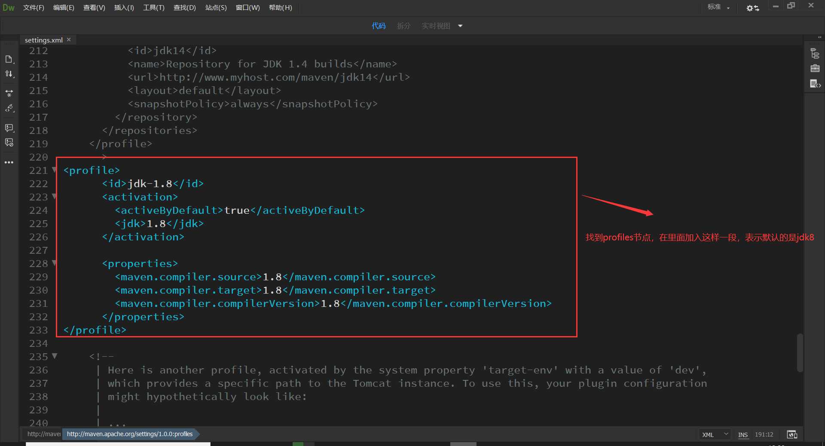Open the Snippets panel icon
The image size is (825, 446).
(x=815, y=84)
